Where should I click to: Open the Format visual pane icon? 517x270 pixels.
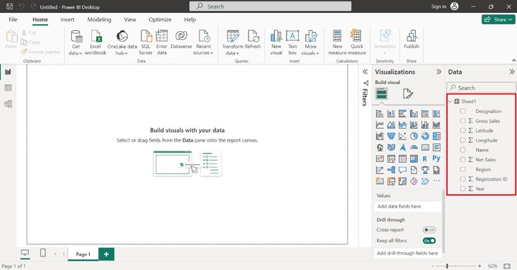(x=408, y=94)
